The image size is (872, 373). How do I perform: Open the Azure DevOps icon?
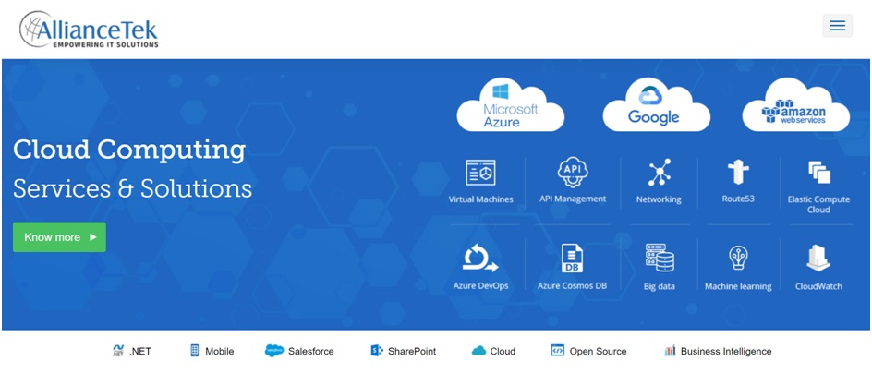click(x=480, y=259)
